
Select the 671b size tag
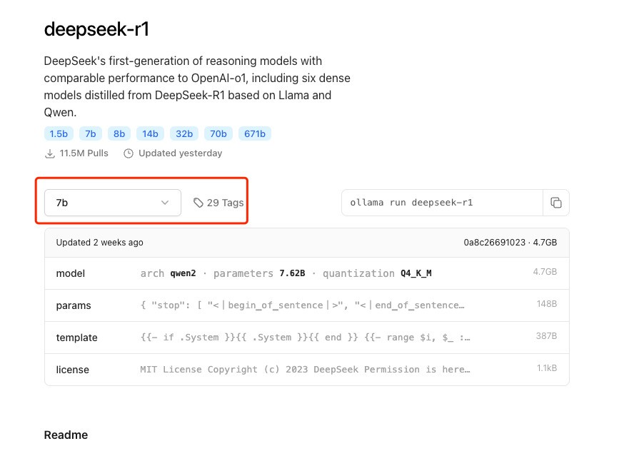pos(255,133)
